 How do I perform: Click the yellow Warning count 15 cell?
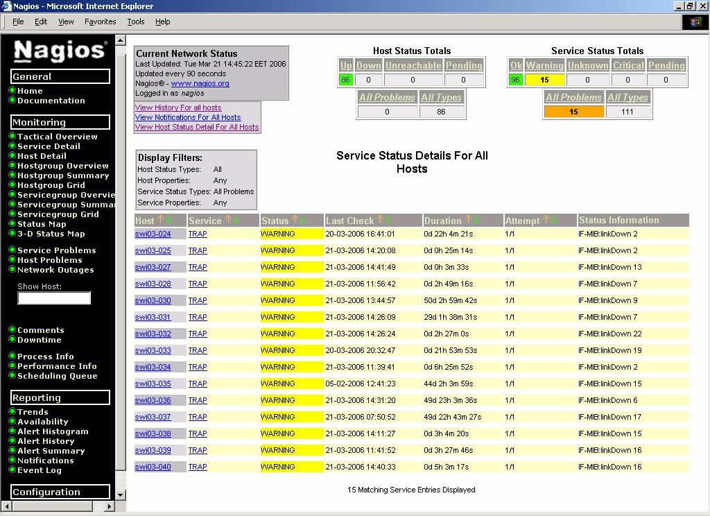pos(545,80)
